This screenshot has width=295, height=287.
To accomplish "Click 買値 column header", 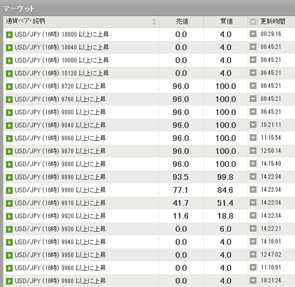I will [226, 22].
